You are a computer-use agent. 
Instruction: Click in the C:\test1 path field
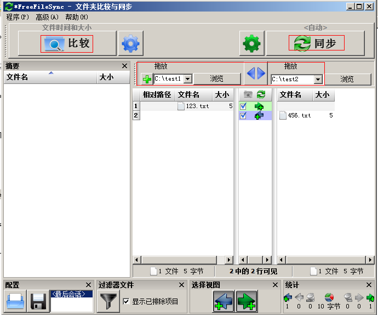click(169, 79)
